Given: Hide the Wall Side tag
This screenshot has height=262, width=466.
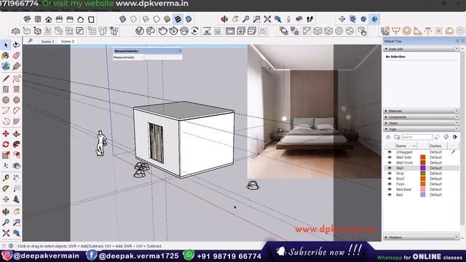Looking at the screenshot, I should 390,157.
